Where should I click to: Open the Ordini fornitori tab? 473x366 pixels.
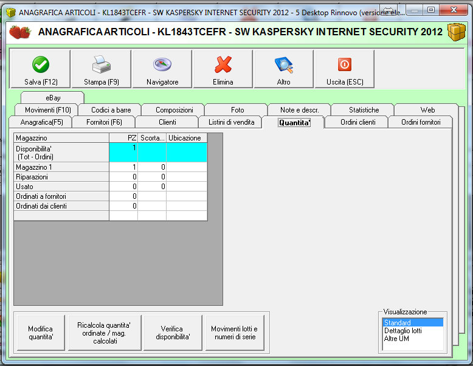point(421,122)
